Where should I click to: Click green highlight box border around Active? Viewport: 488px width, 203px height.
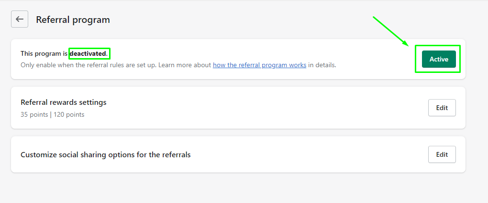(x=438, y=45)
